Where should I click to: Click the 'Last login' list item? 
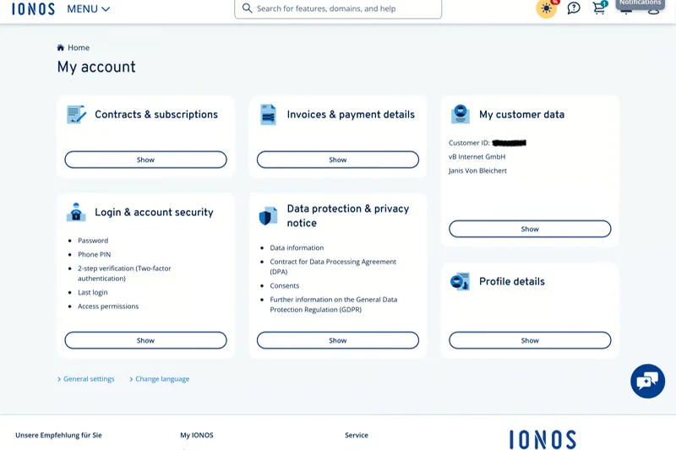[92, 292]
